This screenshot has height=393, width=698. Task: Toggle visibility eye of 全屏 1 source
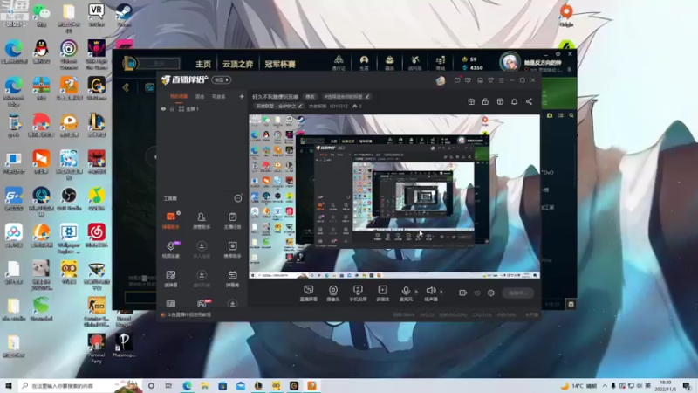(163, 108)
